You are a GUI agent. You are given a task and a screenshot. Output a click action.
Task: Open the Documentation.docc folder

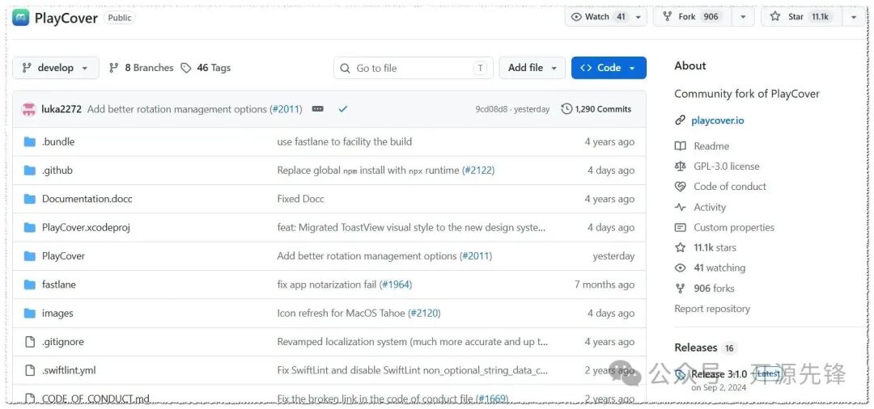click(x=87, y=199)
